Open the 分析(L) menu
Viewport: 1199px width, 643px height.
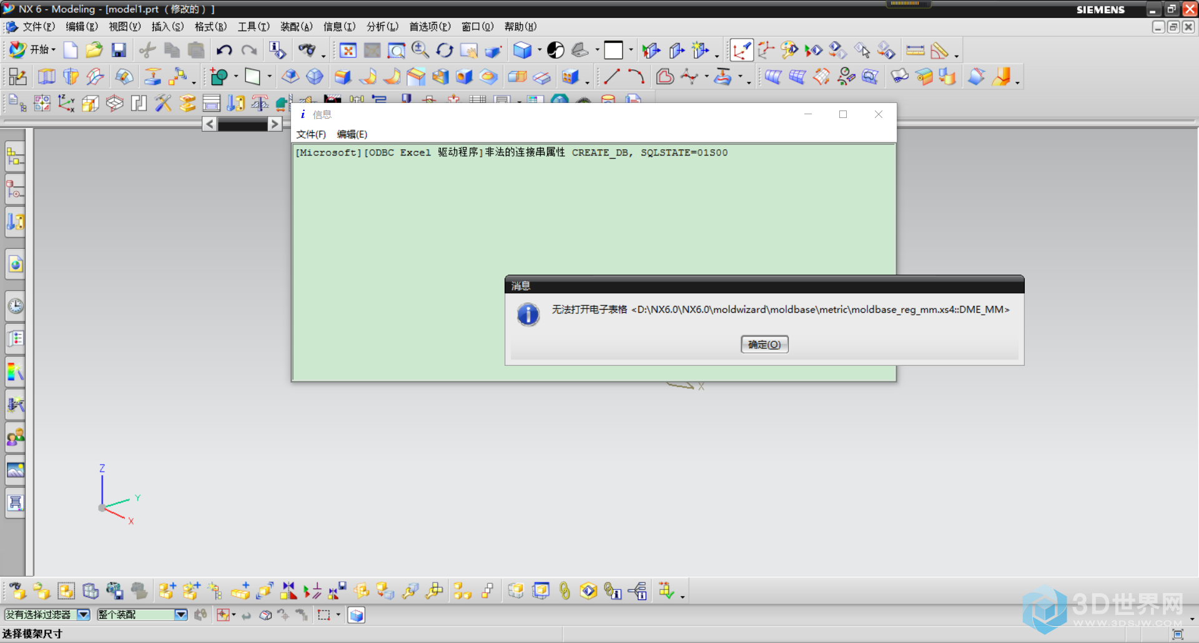coord(382,27)
